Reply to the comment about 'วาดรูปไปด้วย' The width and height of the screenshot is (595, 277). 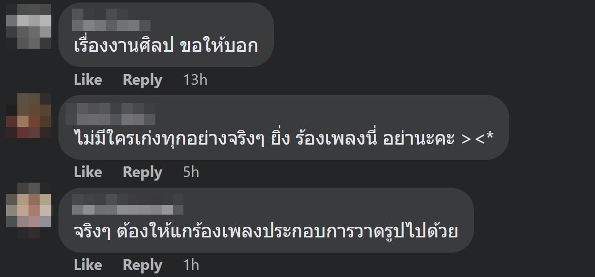click(142, 265)
